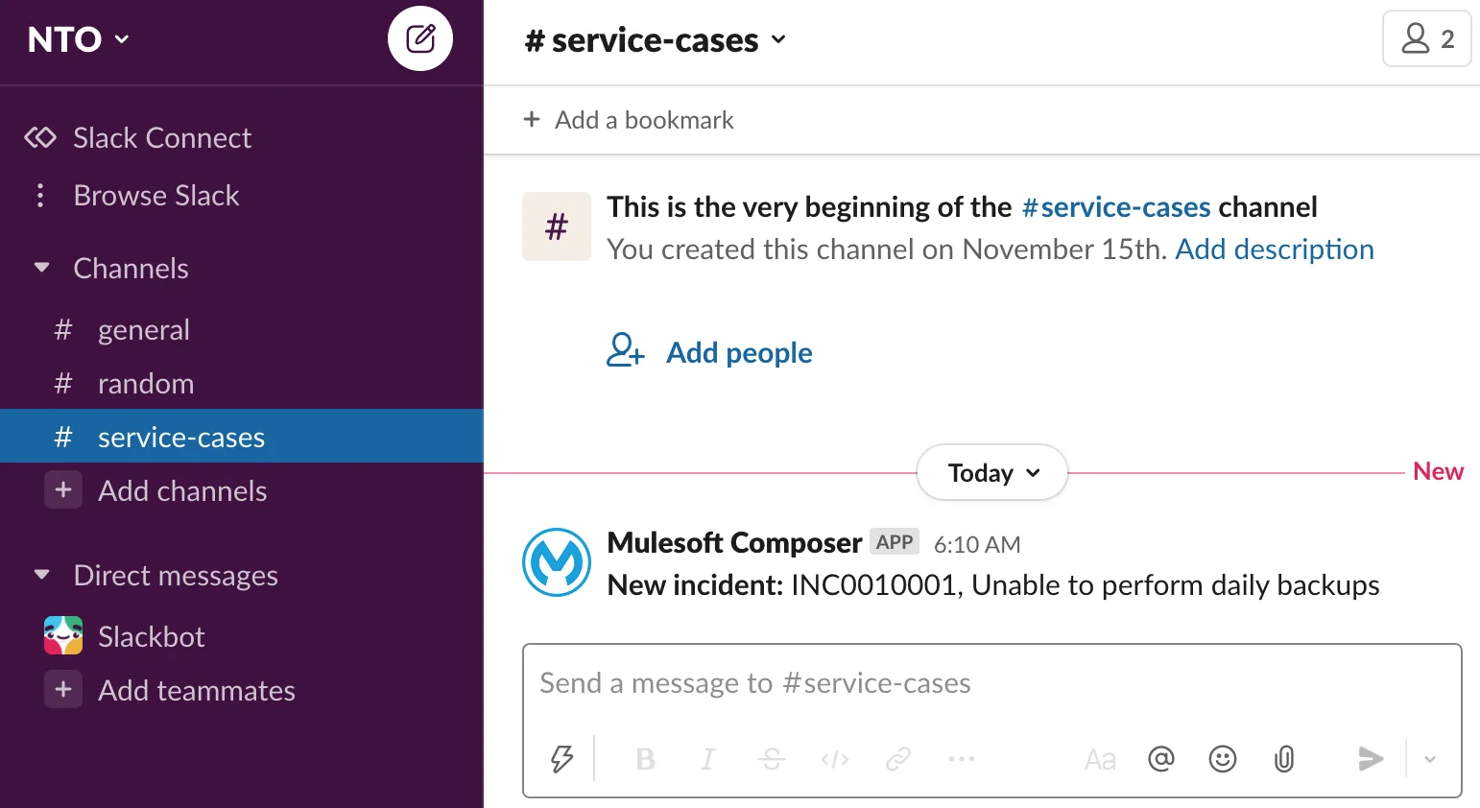The width and height of the screenshot is (1480, 808).
Task: Show more formatting options ellipsis
Action: (x=962, y=759)
